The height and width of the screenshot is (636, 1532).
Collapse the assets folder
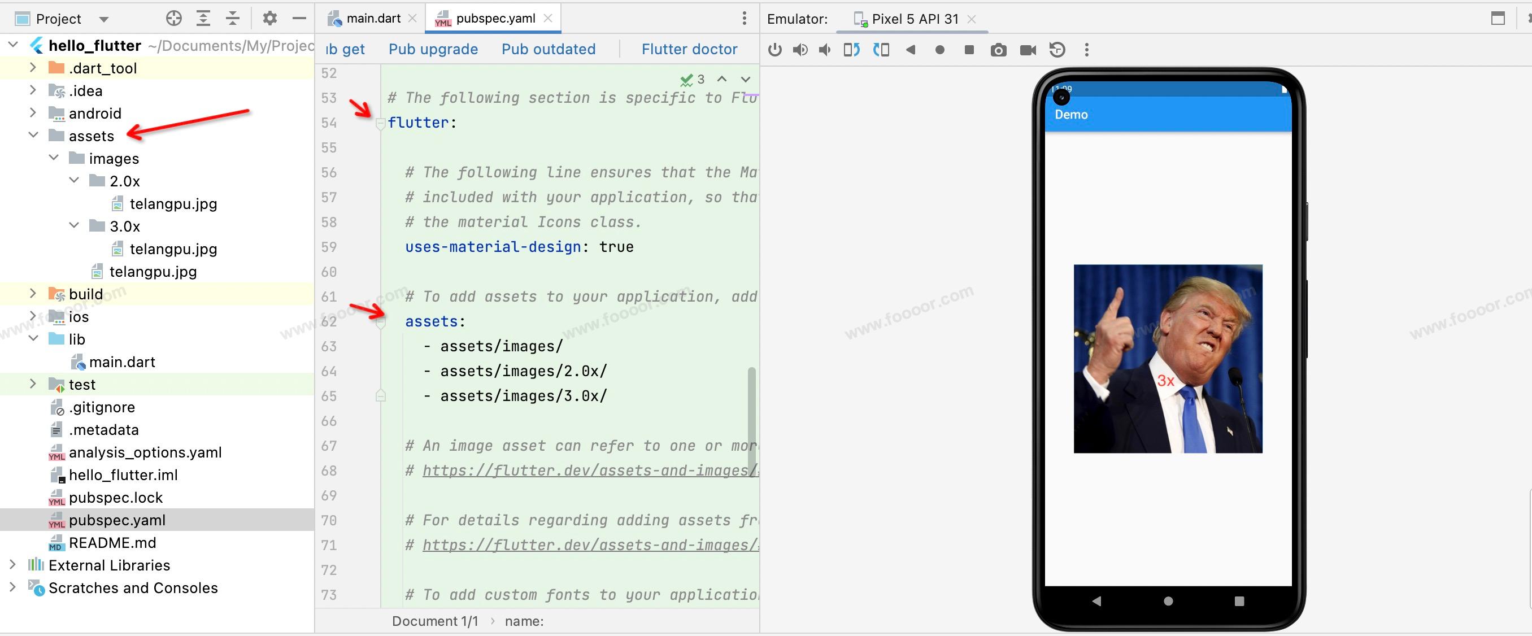coord(33,136)
